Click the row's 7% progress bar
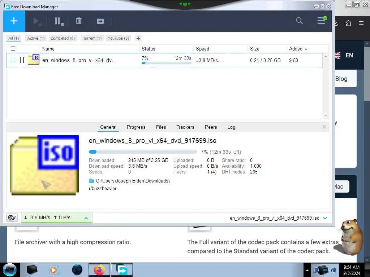This screenshot has width=370, height=277. (166, 63)
